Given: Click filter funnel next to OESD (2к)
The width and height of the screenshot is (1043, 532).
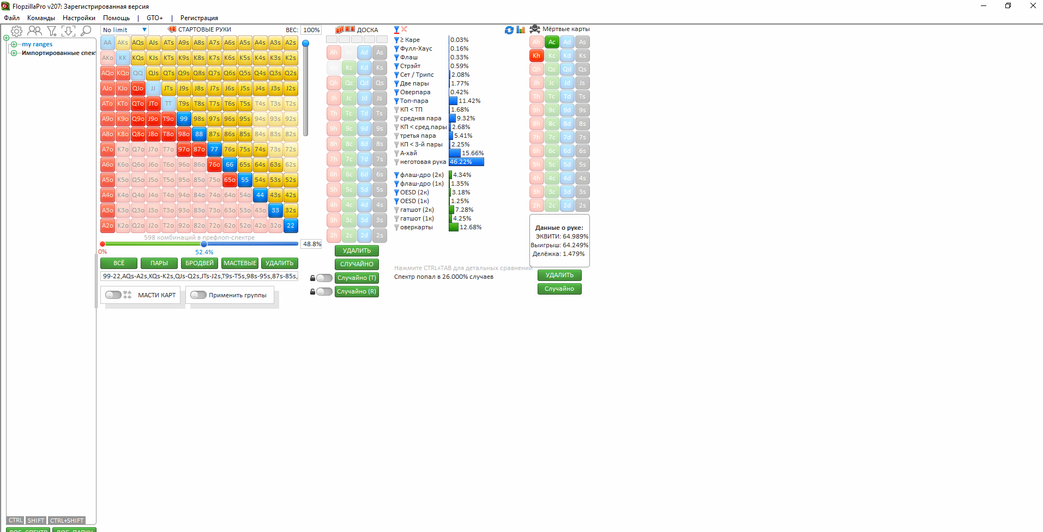Looking at the screenshot, I should click(396, 192).
